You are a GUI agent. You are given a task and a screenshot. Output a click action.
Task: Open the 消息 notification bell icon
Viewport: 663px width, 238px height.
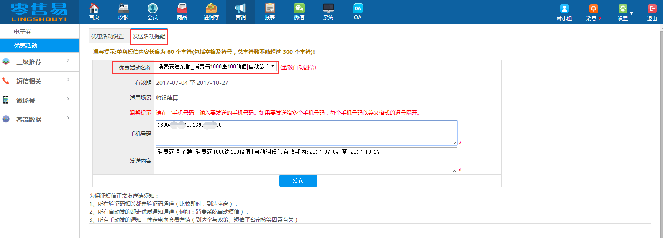[x=594, y=9]
